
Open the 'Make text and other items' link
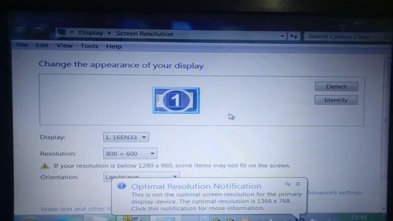[x=76, y=209]
